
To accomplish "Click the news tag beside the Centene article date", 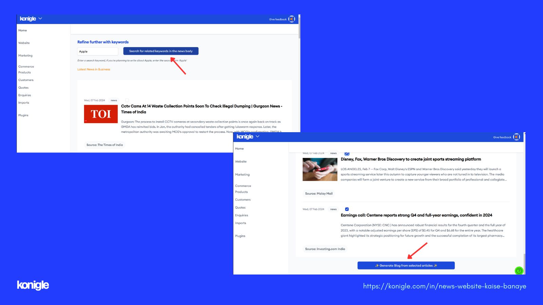I will (333, 209).
